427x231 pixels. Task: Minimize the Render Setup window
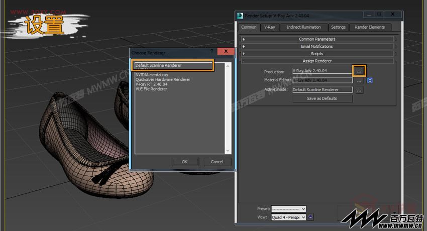click(x=369, y=15)
